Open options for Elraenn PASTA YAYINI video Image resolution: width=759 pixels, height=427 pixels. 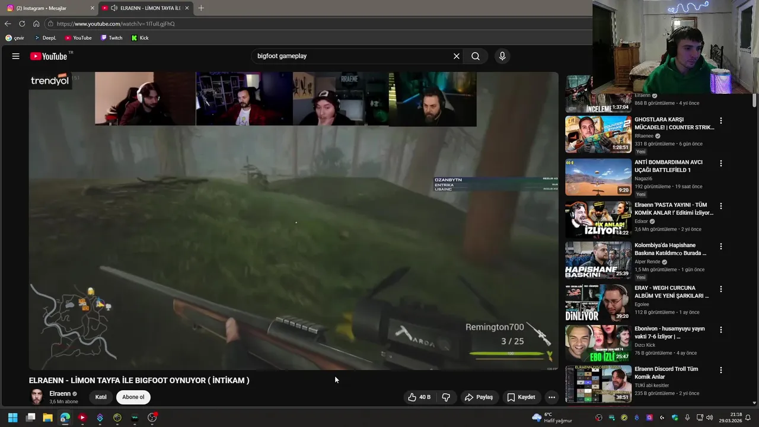[x=721, y=206]
